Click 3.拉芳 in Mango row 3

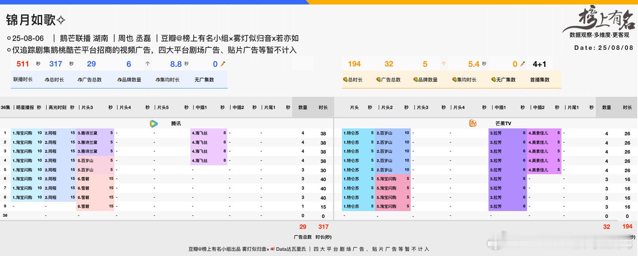(x=496, y=151)
